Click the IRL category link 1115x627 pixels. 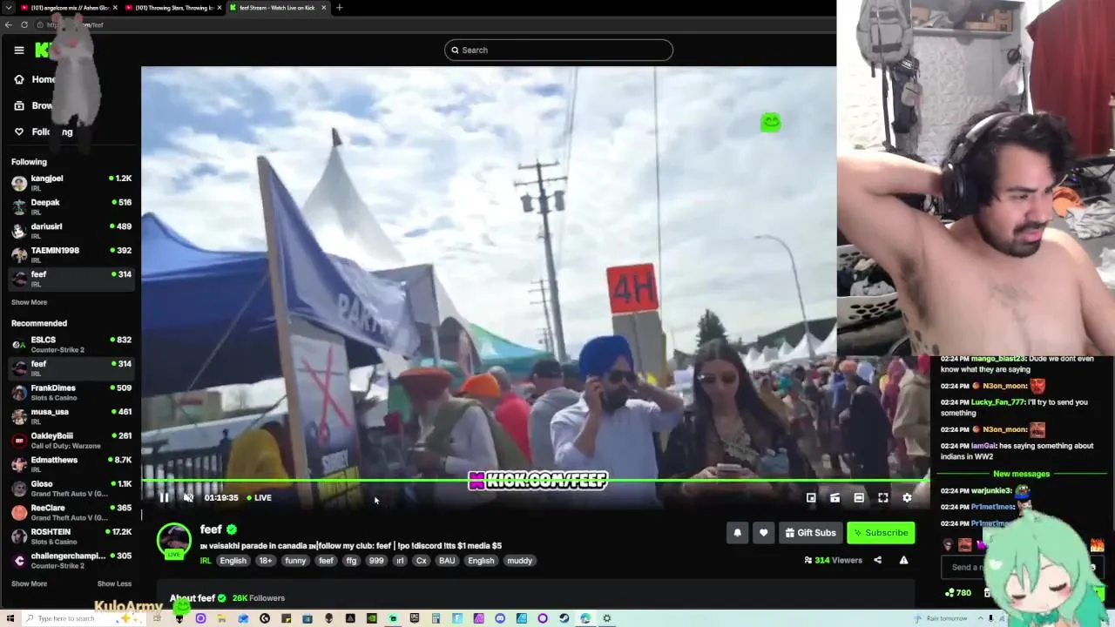tap(206, 561)
